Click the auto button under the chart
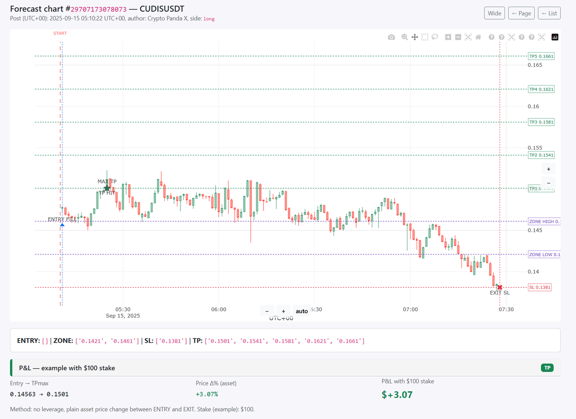576x419 pixels. coord(302,311)
